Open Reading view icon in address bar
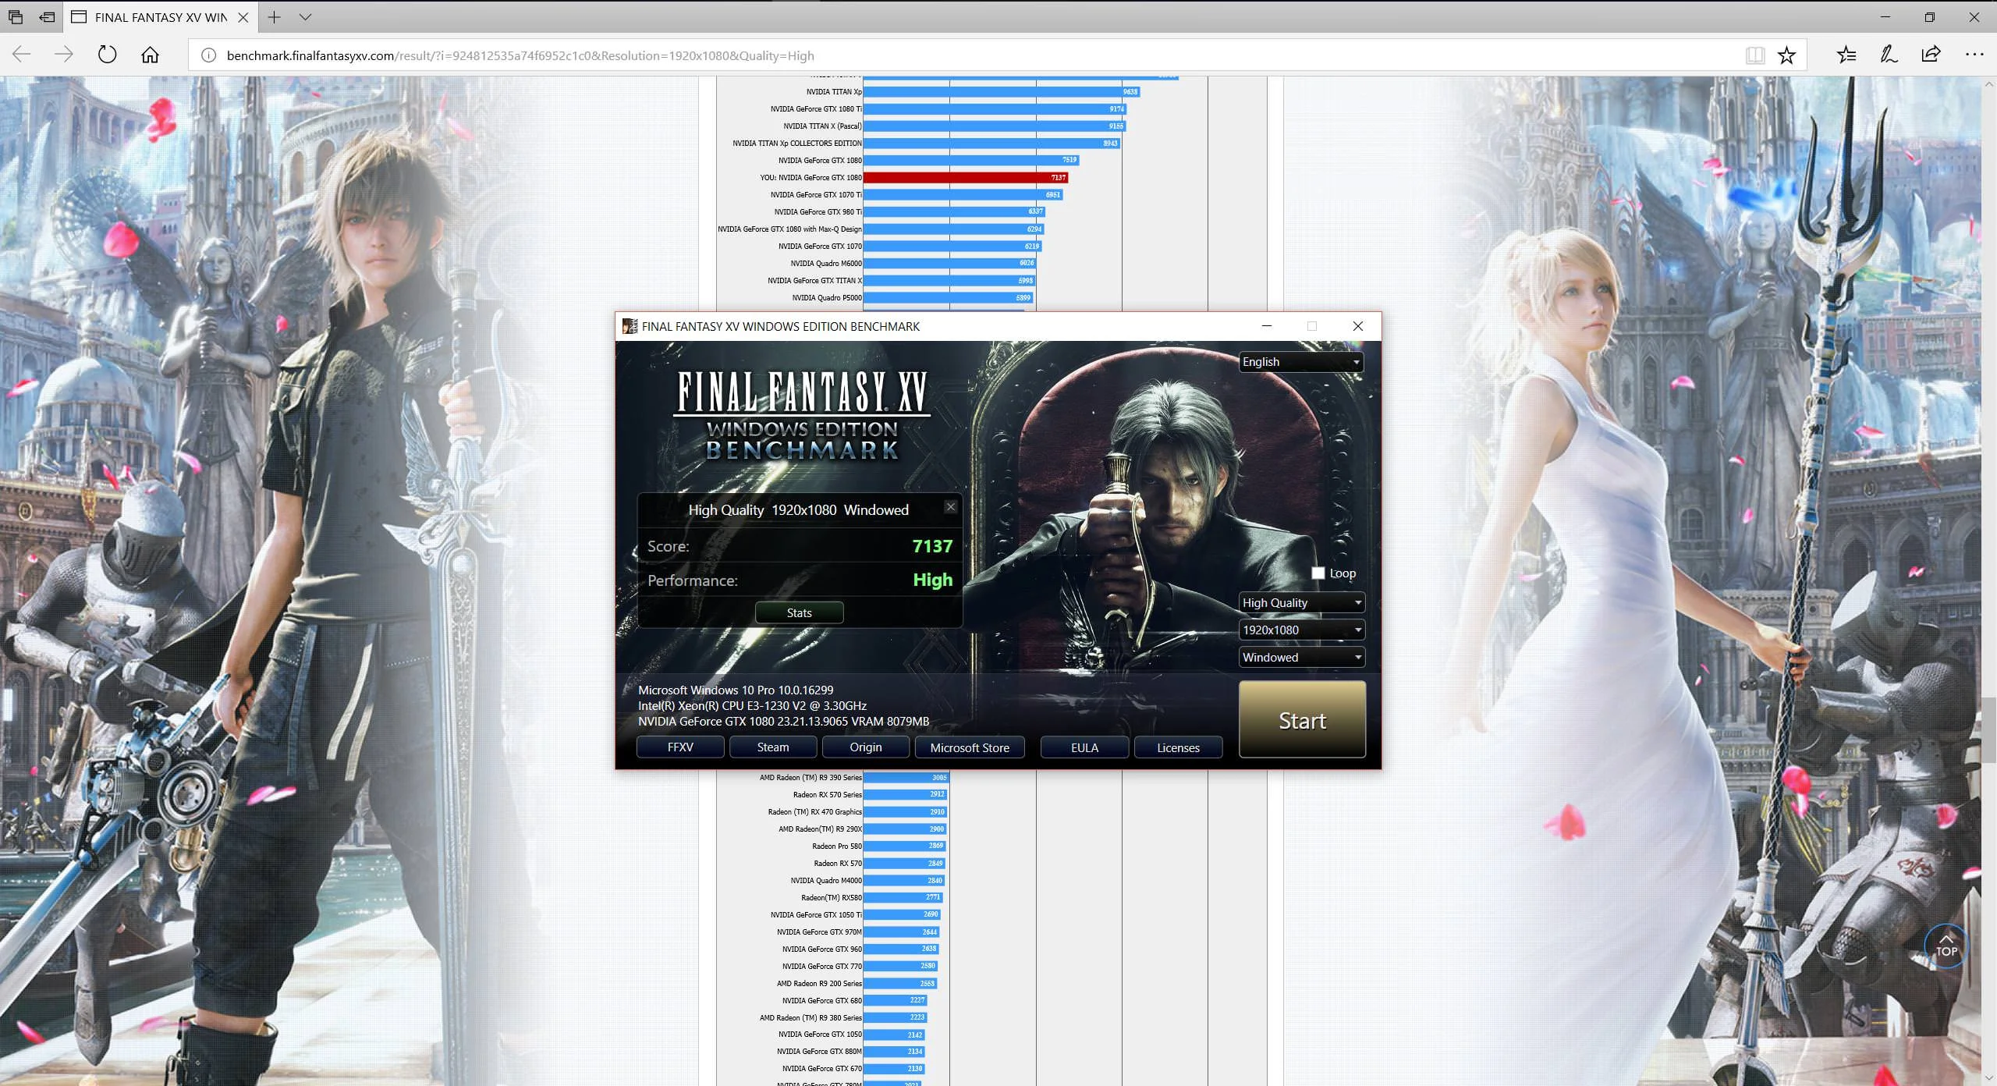 tap(1755, 55)
